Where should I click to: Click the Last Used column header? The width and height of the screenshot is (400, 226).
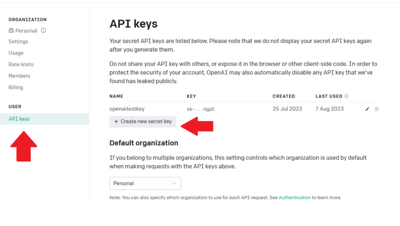pyautogui.click(x=329, y=96)
